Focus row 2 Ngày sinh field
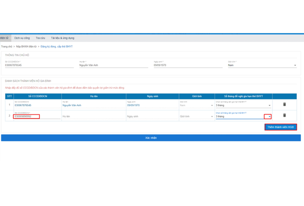Viewport: 304px width, 206px height. point(152,117)
